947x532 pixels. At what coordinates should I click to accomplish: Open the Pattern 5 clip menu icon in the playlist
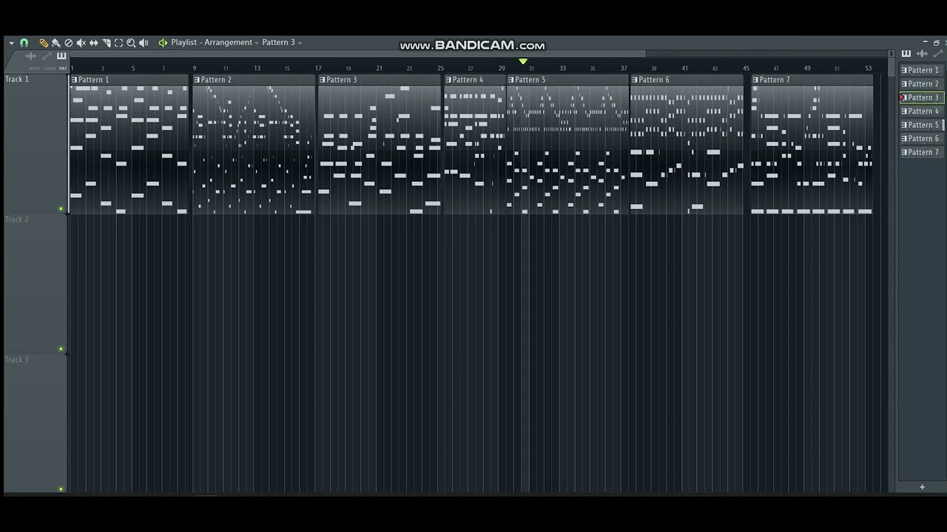pyautogui.click(x=510, y=80)
